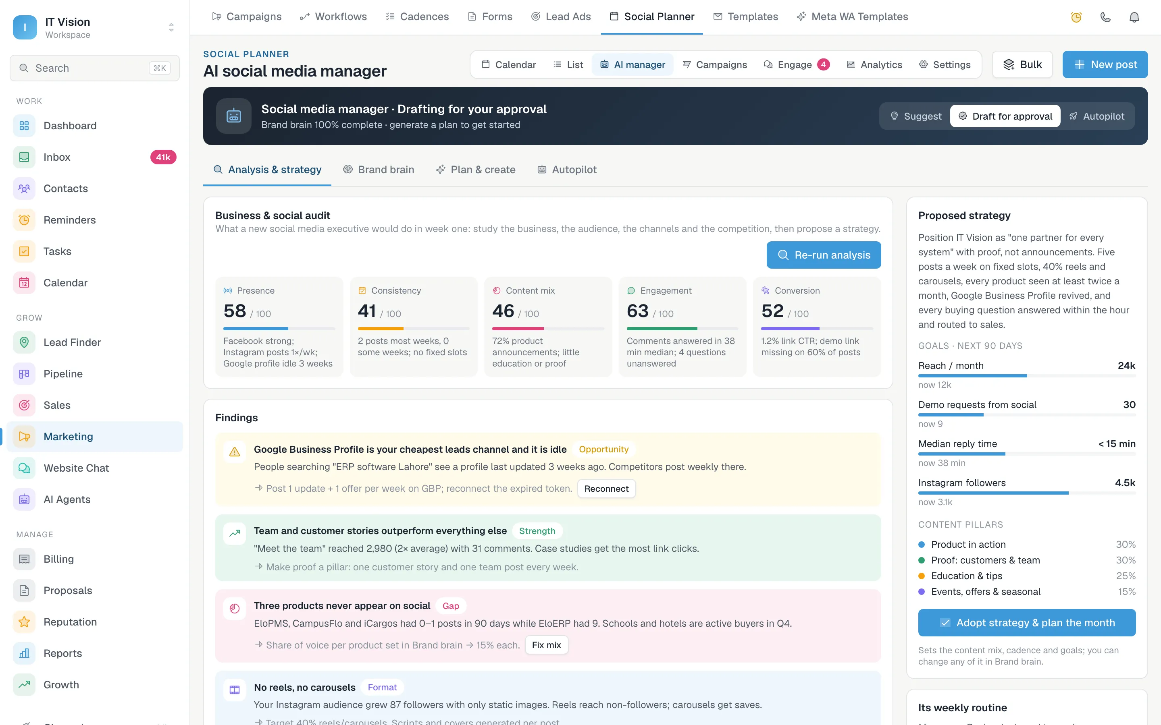Switch to the Brand brain tab

click(379, 170)
